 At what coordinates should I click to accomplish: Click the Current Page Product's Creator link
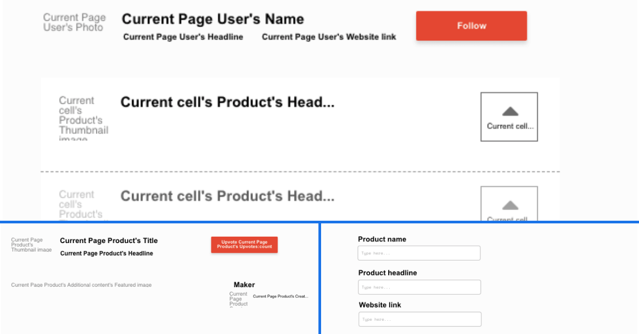[280, 296]
